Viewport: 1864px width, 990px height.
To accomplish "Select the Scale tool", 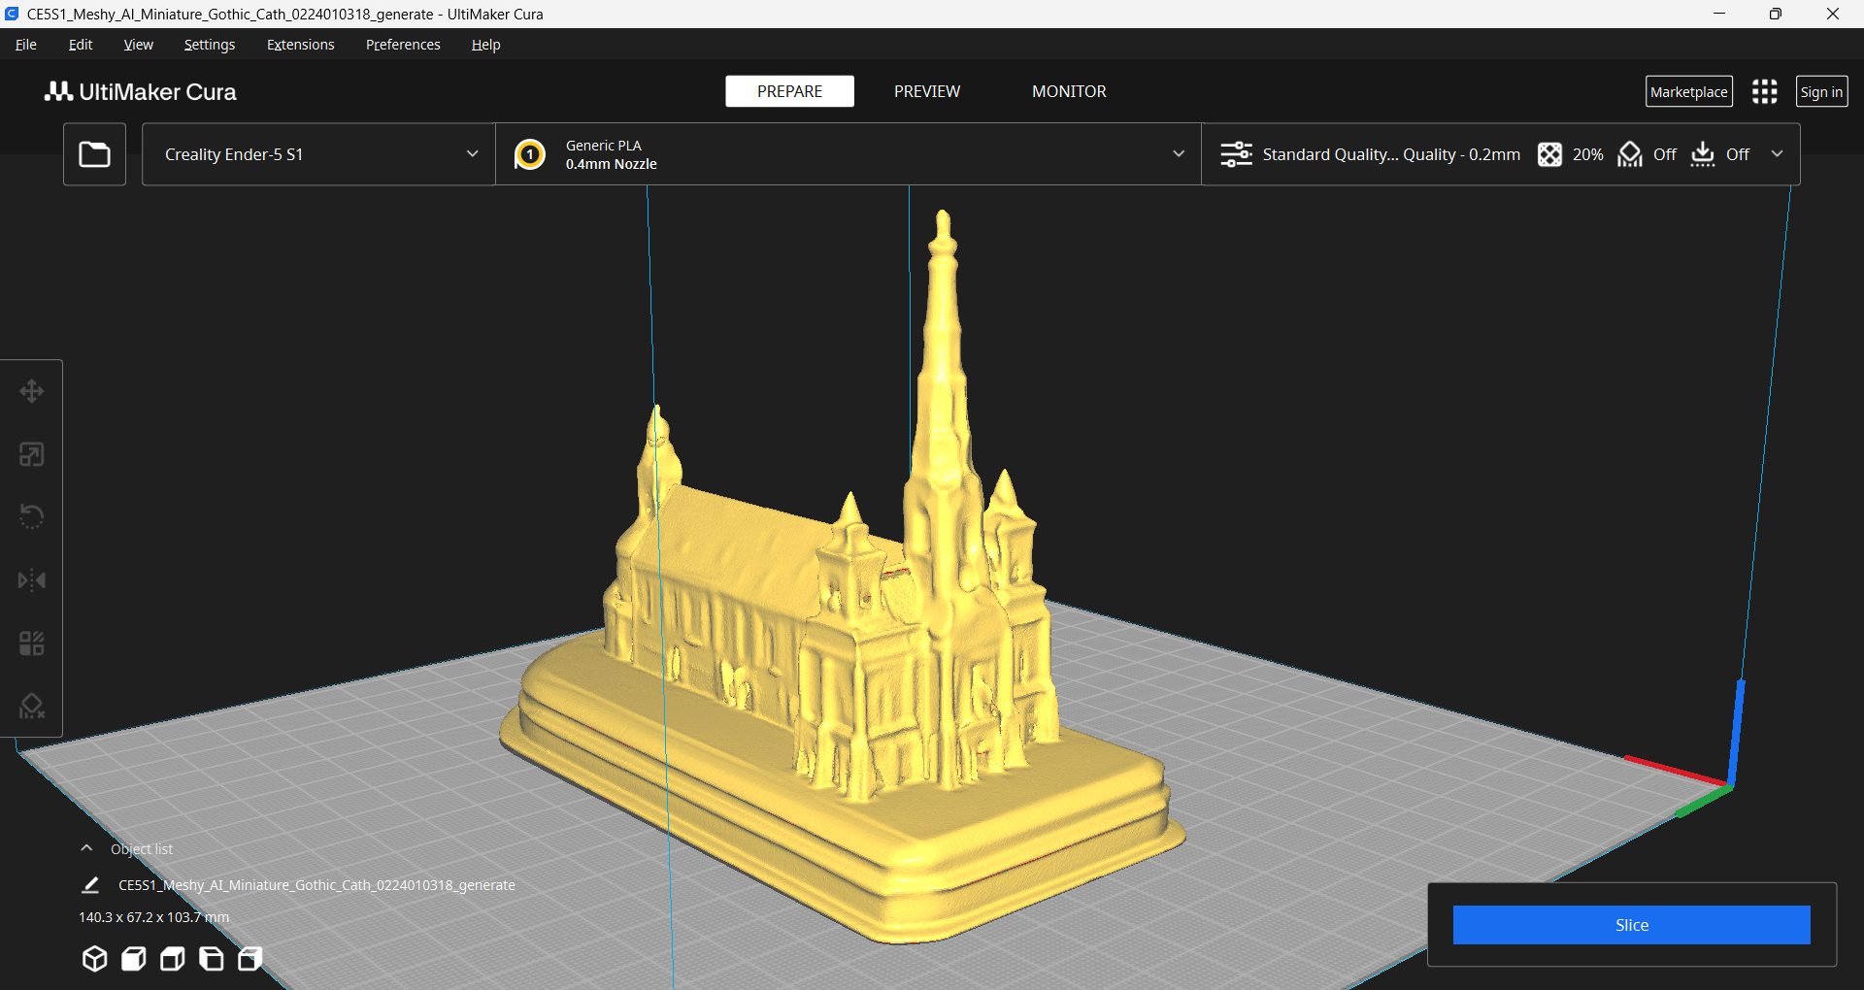I will [x=32, y=453].
